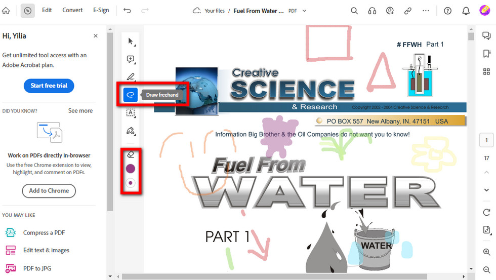Go to the Acrobat home icon
496x280 pixels.
point(6,11)
